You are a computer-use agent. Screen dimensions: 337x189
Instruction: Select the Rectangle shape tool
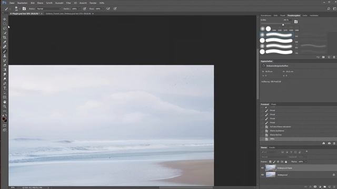pos(5,97)
